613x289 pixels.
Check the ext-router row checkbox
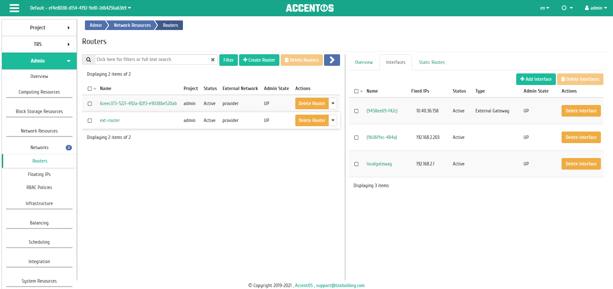pos(90,121)
